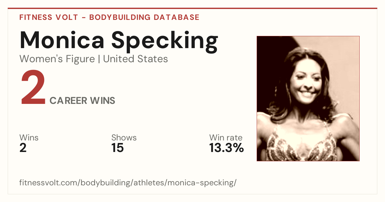Click the Wins stat label

[x=29, y=138]
